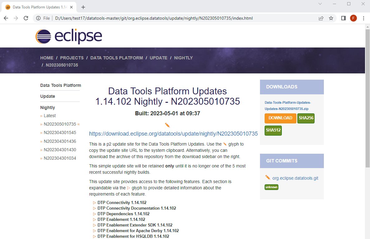
Task: Select N202304301436 build in sidebar
Action: [60, 141]
